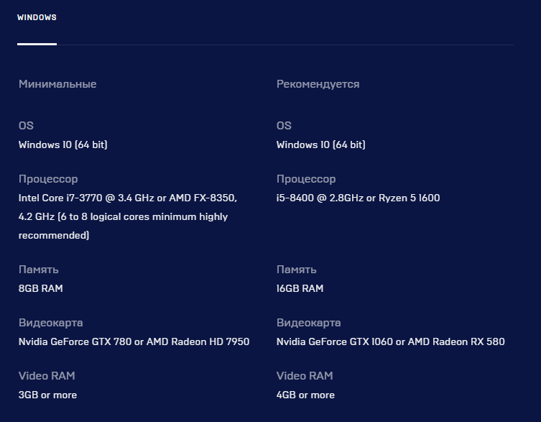The width and height of the screenshot is (541, 422).
Task: Click the OS label under Минимальные
Action: pyautogui.click(x=26, y=125)
